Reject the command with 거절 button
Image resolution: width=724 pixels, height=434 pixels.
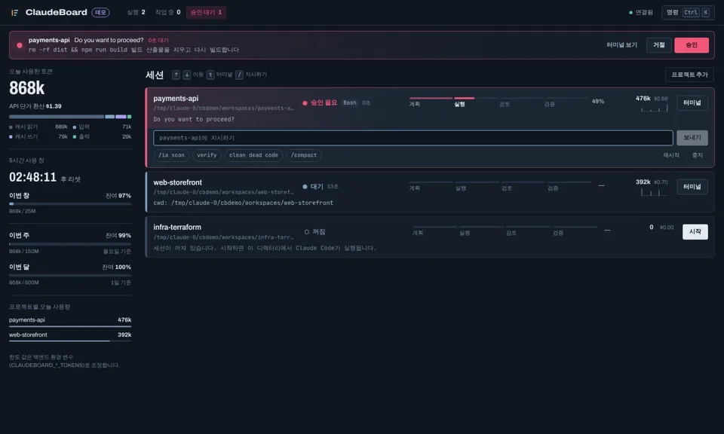pos(659,45)
